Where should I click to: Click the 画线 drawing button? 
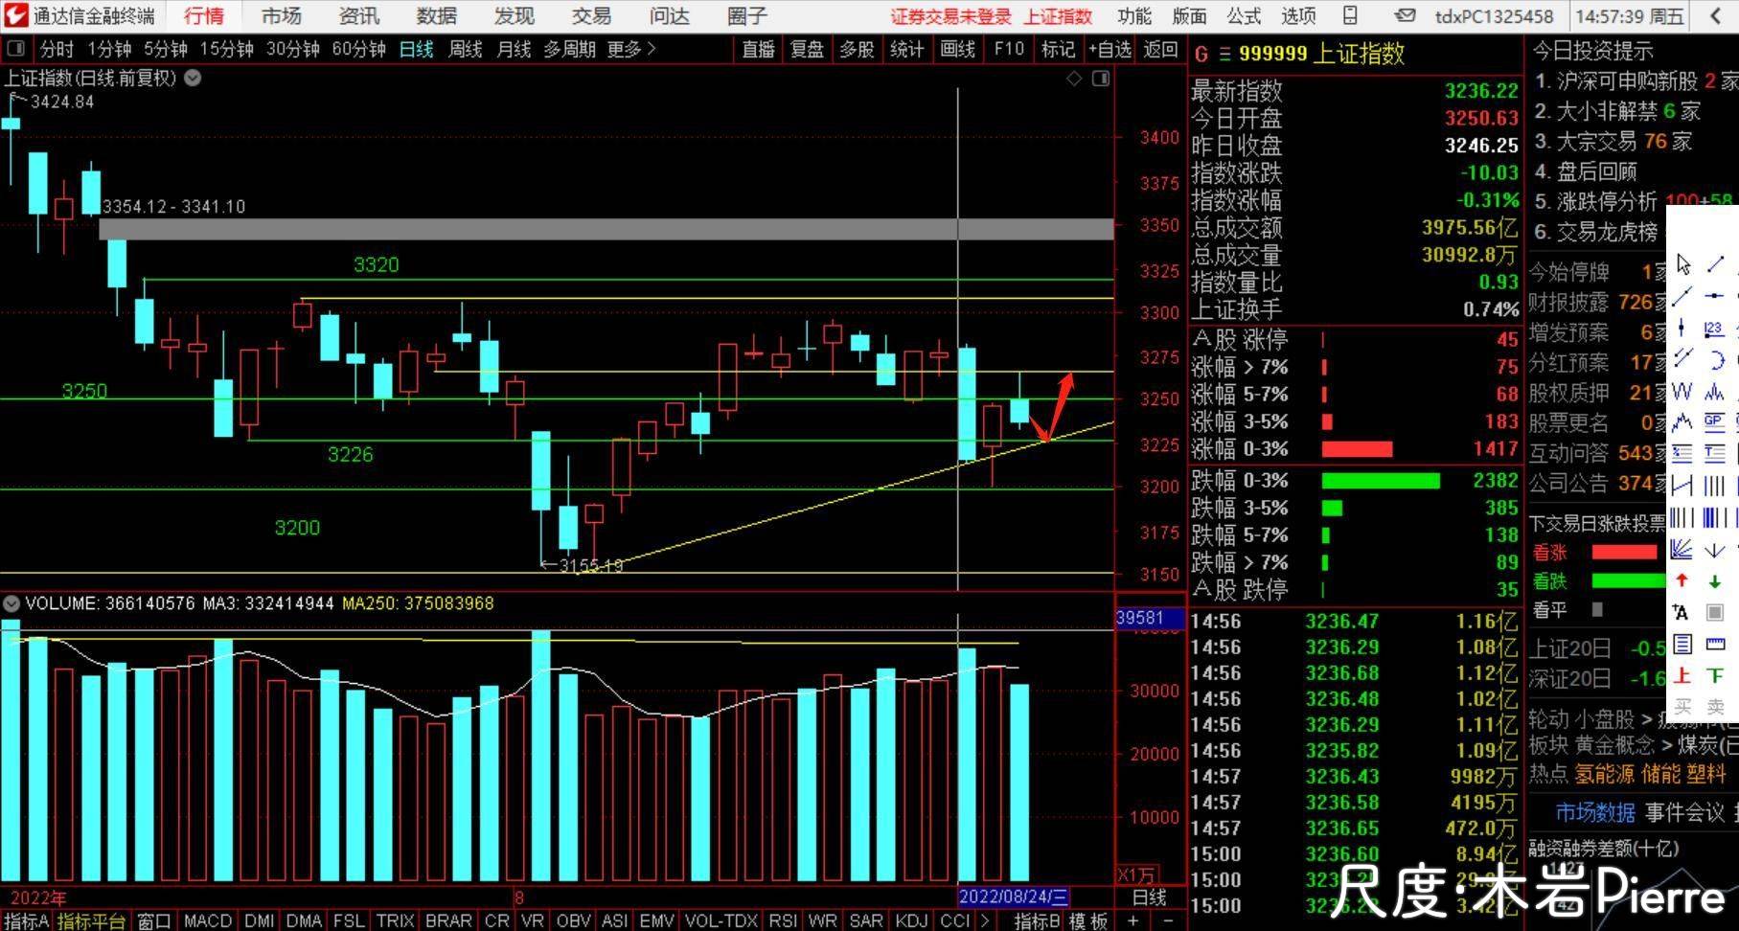(x=957, y=49)
